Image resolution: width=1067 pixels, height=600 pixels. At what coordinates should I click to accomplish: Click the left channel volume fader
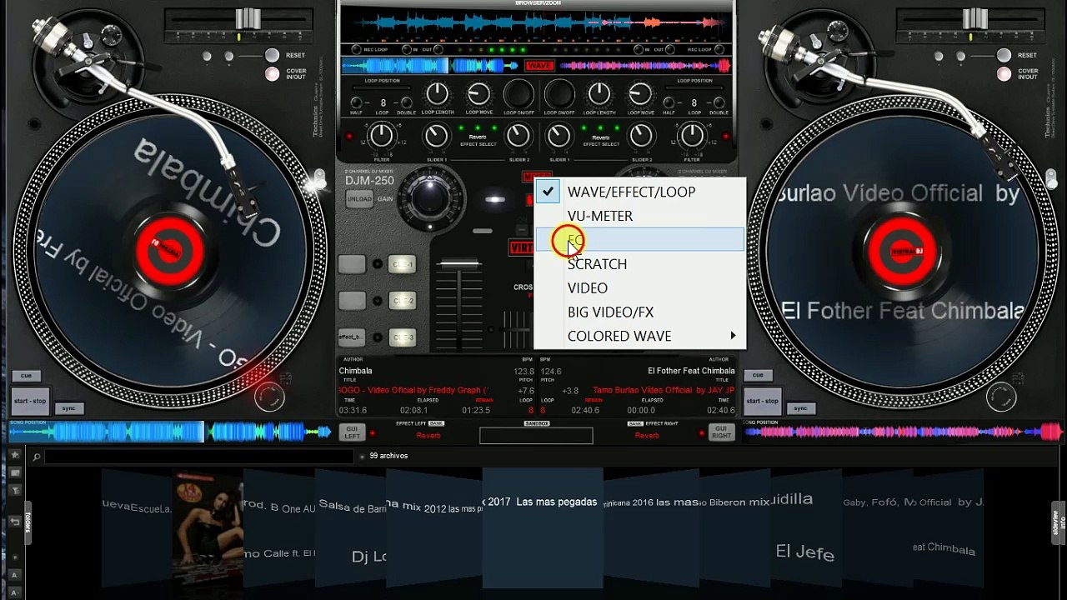[x=459, y=264]
